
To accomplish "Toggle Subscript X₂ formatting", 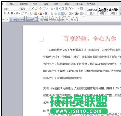I will coord(26,13).
